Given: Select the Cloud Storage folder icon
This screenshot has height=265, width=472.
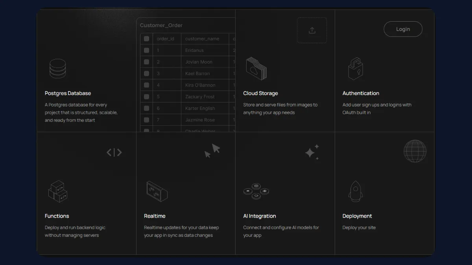Looking at the screenshot, I should (x=256, y=69).
